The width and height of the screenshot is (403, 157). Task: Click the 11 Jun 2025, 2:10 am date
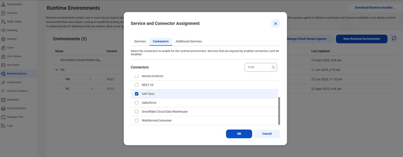click(x=326, y=70)
